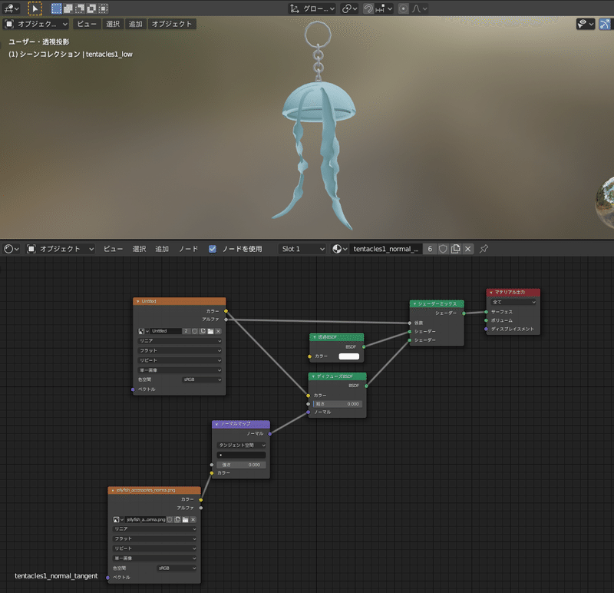The width and height of the screenshot is (614, 593).
Task: Open sRGB color space dropdown in Untitled node
Action: pyautogui.click(x=202, y=379)
